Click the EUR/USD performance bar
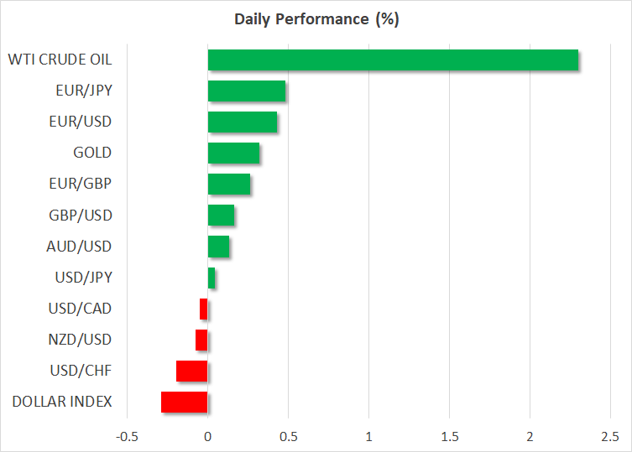 click(242, 122)
